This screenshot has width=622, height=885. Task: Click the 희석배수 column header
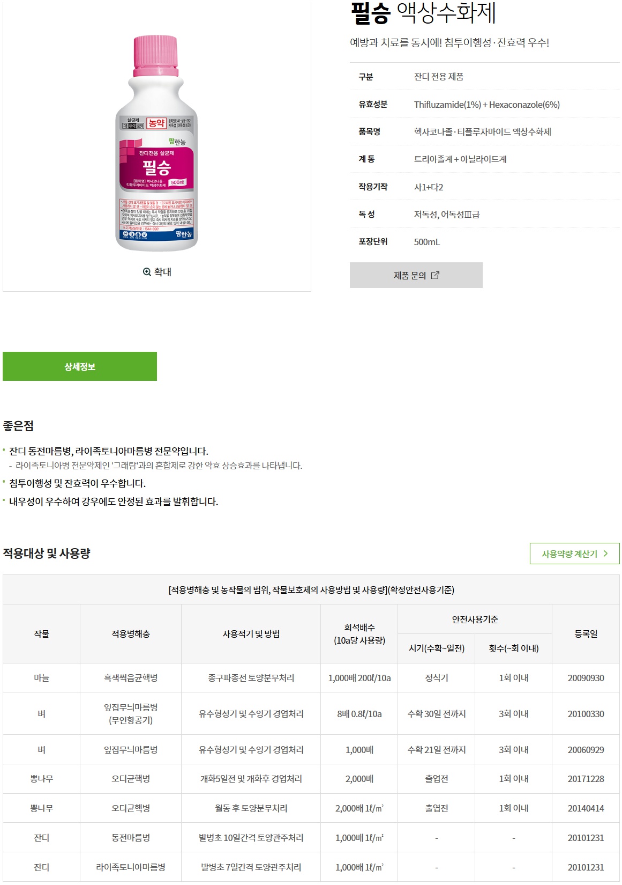tap(359, 634)
